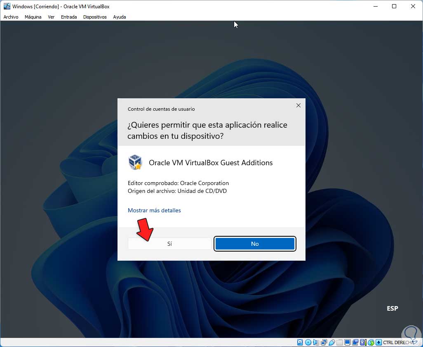Click the Editor comprobado: Oracle Corporation text
The width and height of the screenshot is (423, 347).
(179, 183)
